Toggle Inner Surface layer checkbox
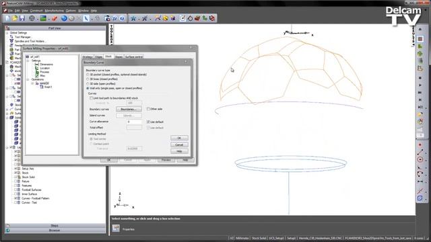This screenshot has width=431, height=242. [x=16, y=194]
